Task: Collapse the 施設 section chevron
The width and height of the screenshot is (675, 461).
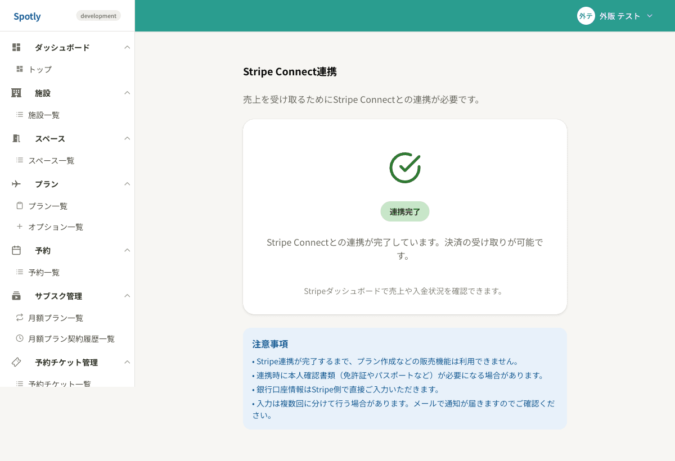Action: coord(127,93)
